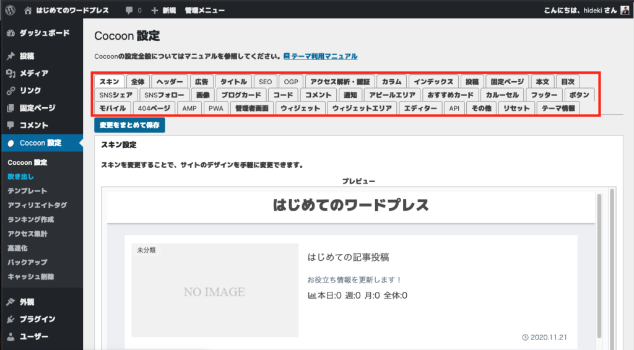
Task: Open the 管理者画面 tab
Action: [252, 108]
